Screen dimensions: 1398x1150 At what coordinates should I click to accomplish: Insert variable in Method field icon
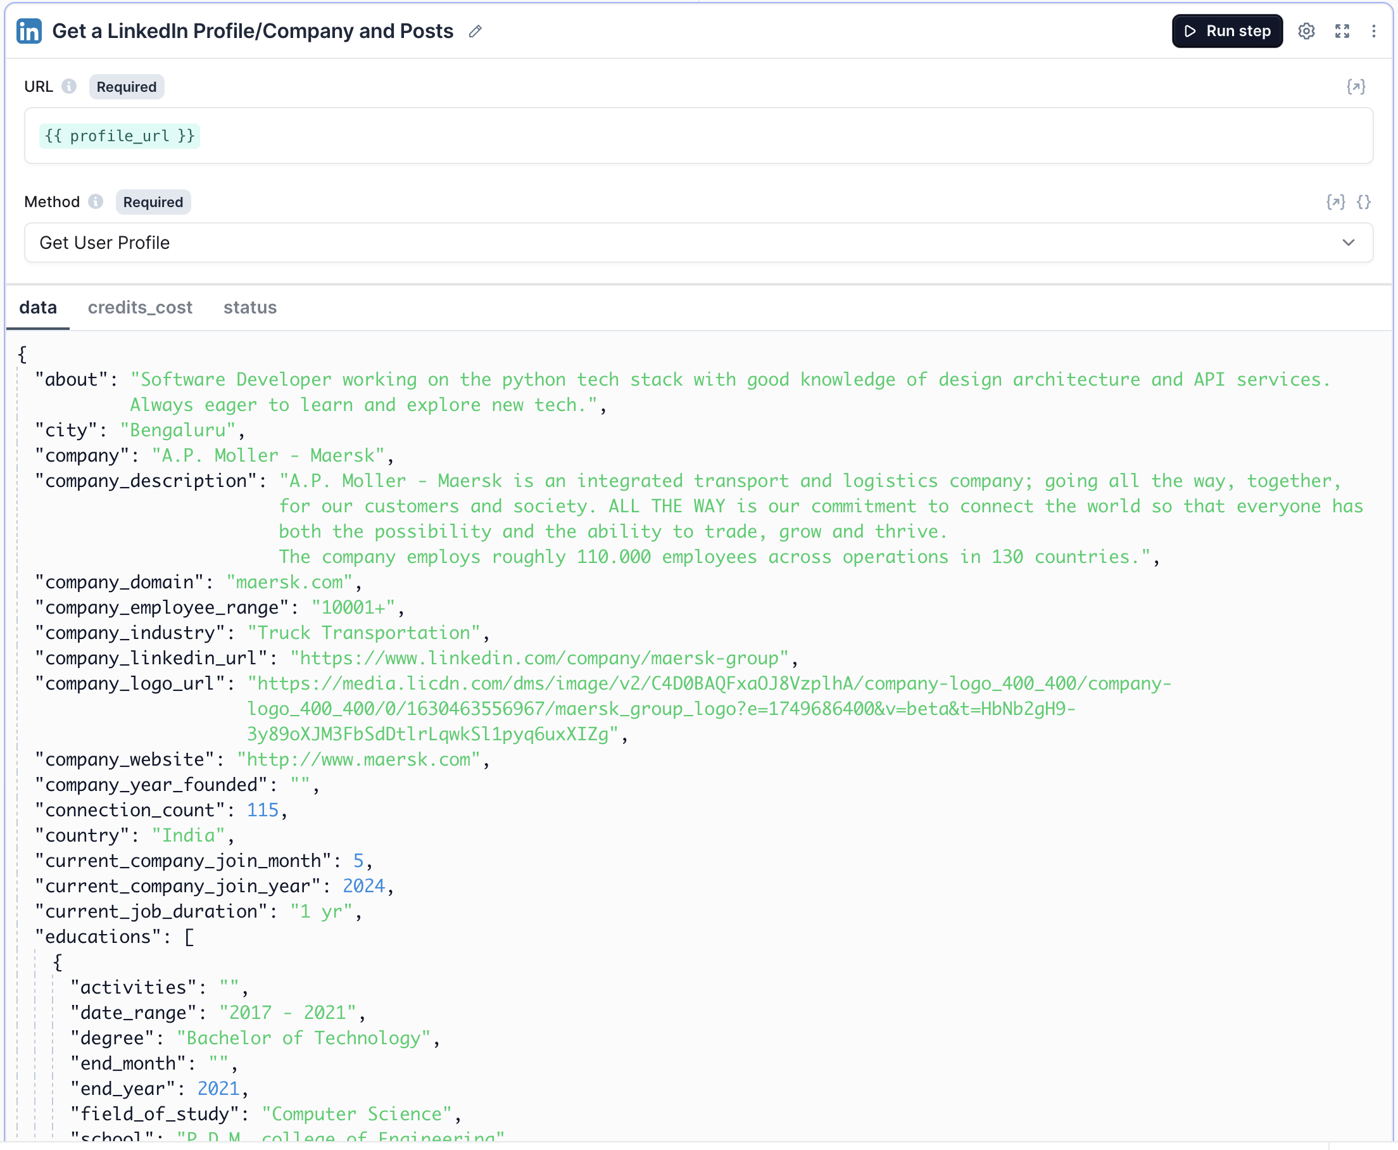[x=1335, y=202]
